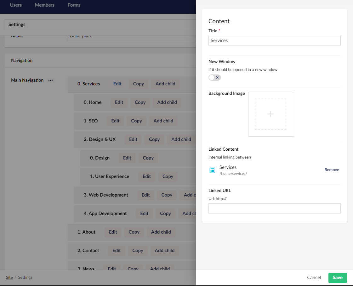Copy the 2. Design & UX item
The image size is (353, 286).
pos(154,139)
